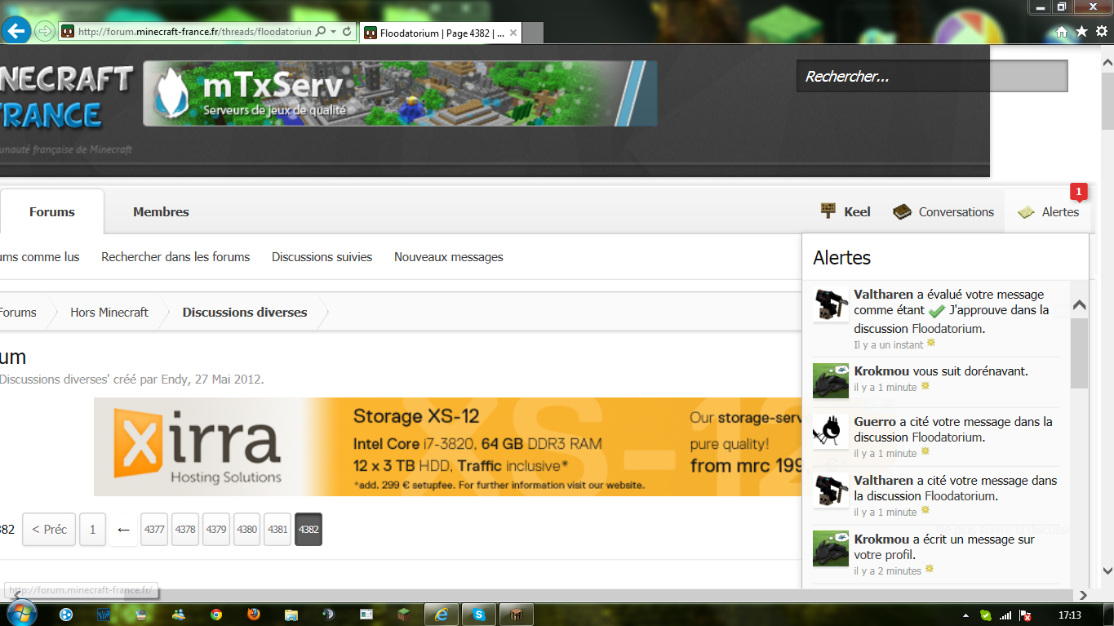Click the Keel signpost profile icon
Viewport: 1114px width, 626px height.
828,211
